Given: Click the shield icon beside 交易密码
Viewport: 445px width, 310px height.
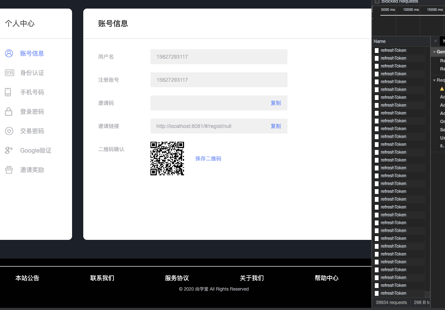Looking at the screenshot, I should pos(9,131).
